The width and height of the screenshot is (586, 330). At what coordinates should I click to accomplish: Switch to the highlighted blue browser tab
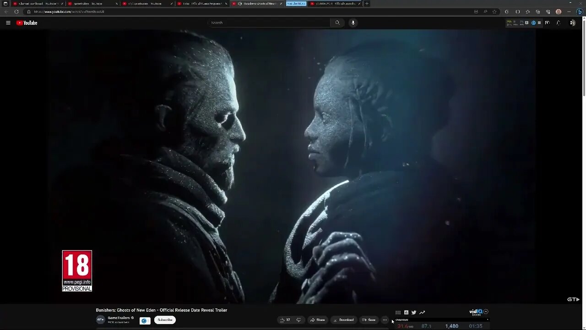tap(296, 3)
